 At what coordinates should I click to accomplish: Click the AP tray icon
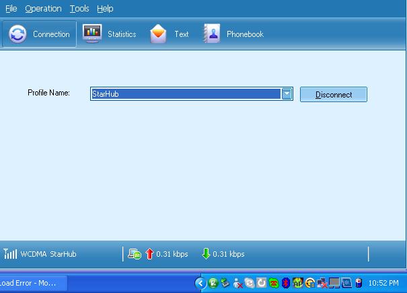pos(298,283)
